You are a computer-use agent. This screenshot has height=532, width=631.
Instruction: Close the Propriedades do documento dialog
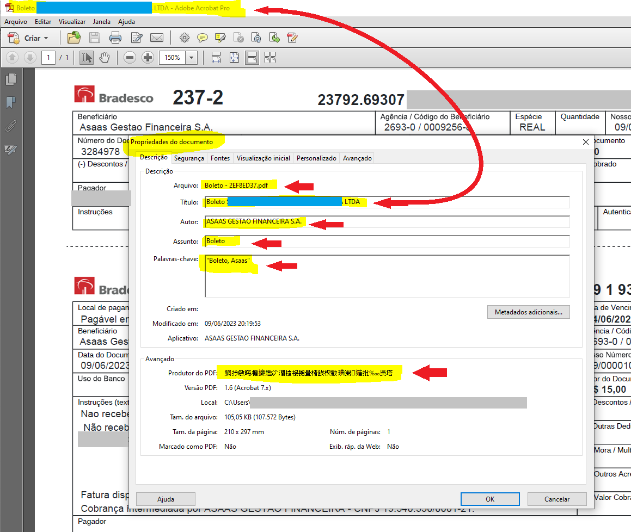pyautogui.click(x=586, y=142)
